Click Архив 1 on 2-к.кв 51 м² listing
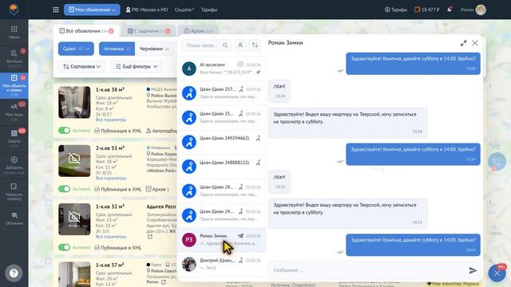Viewport: 511px width, 287px height. pos(157,189)
